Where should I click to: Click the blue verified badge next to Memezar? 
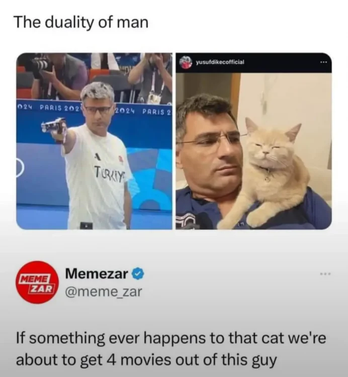click(x=138, y=274)
